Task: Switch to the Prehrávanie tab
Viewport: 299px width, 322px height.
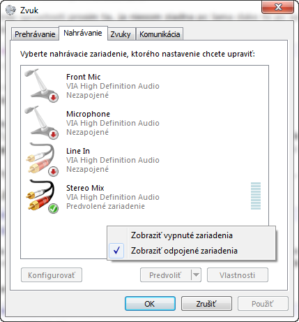Action: point(35,34)
